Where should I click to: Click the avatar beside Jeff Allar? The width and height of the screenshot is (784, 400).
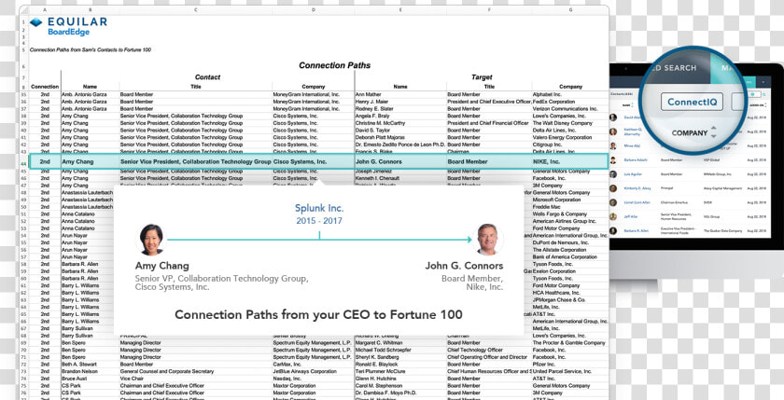pos(613,216)
